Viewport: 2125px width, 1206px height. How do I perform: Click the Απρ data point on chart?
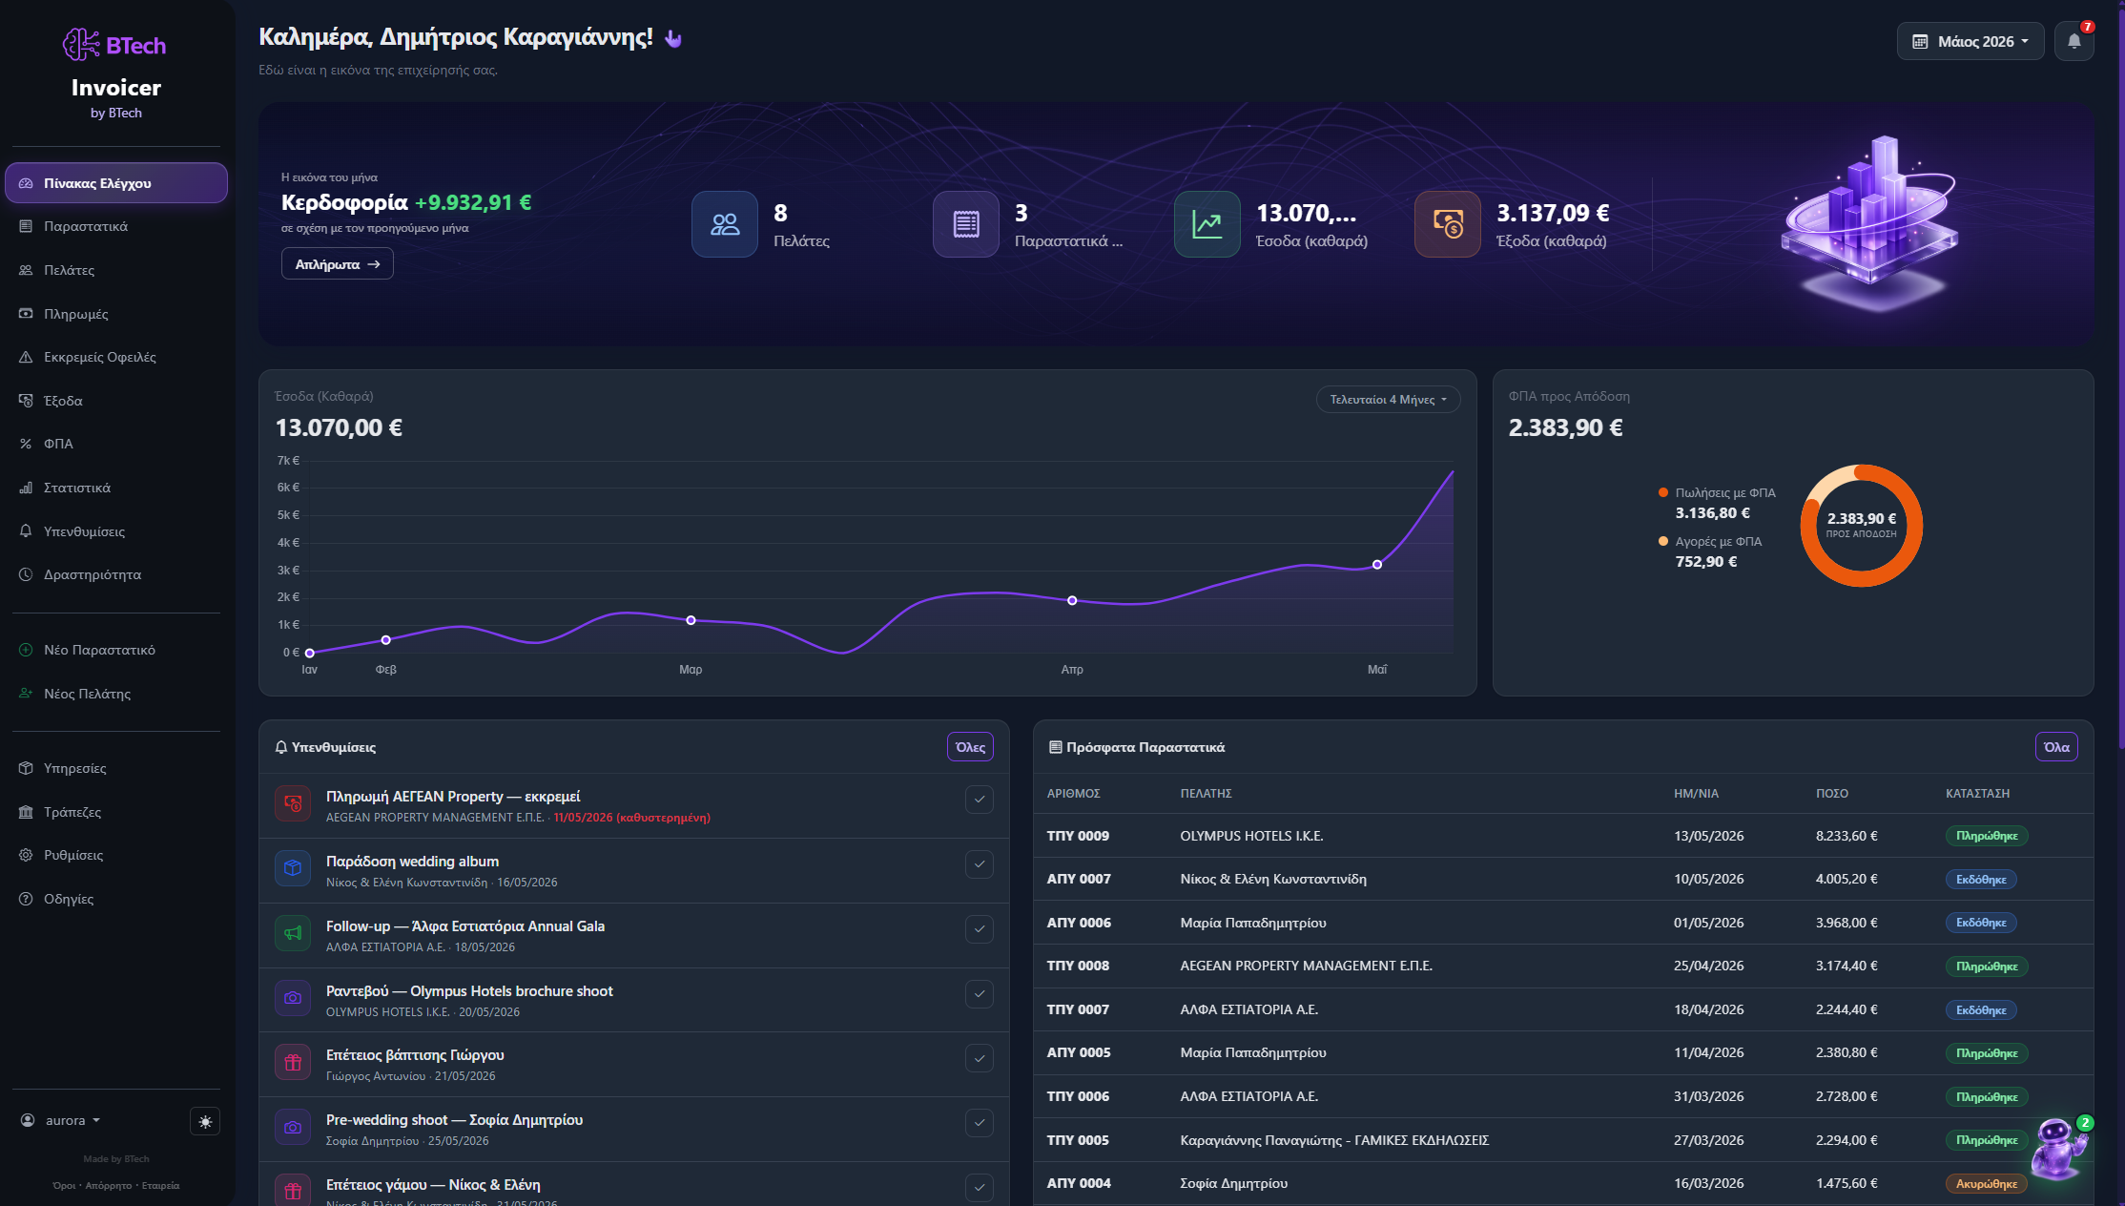[x=1072, y=600]
